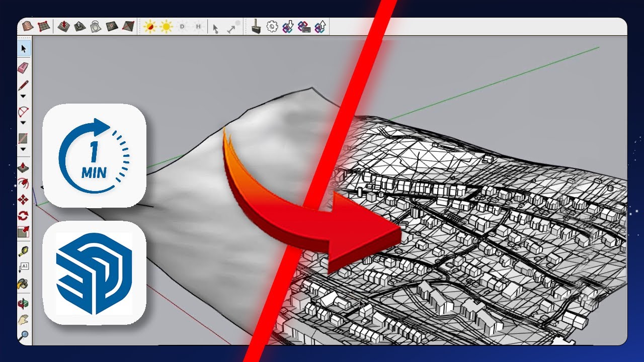Viewport: 644px width, 362px height.
Task: Select the Line pencil tool
Action: (x=23, y=85)
